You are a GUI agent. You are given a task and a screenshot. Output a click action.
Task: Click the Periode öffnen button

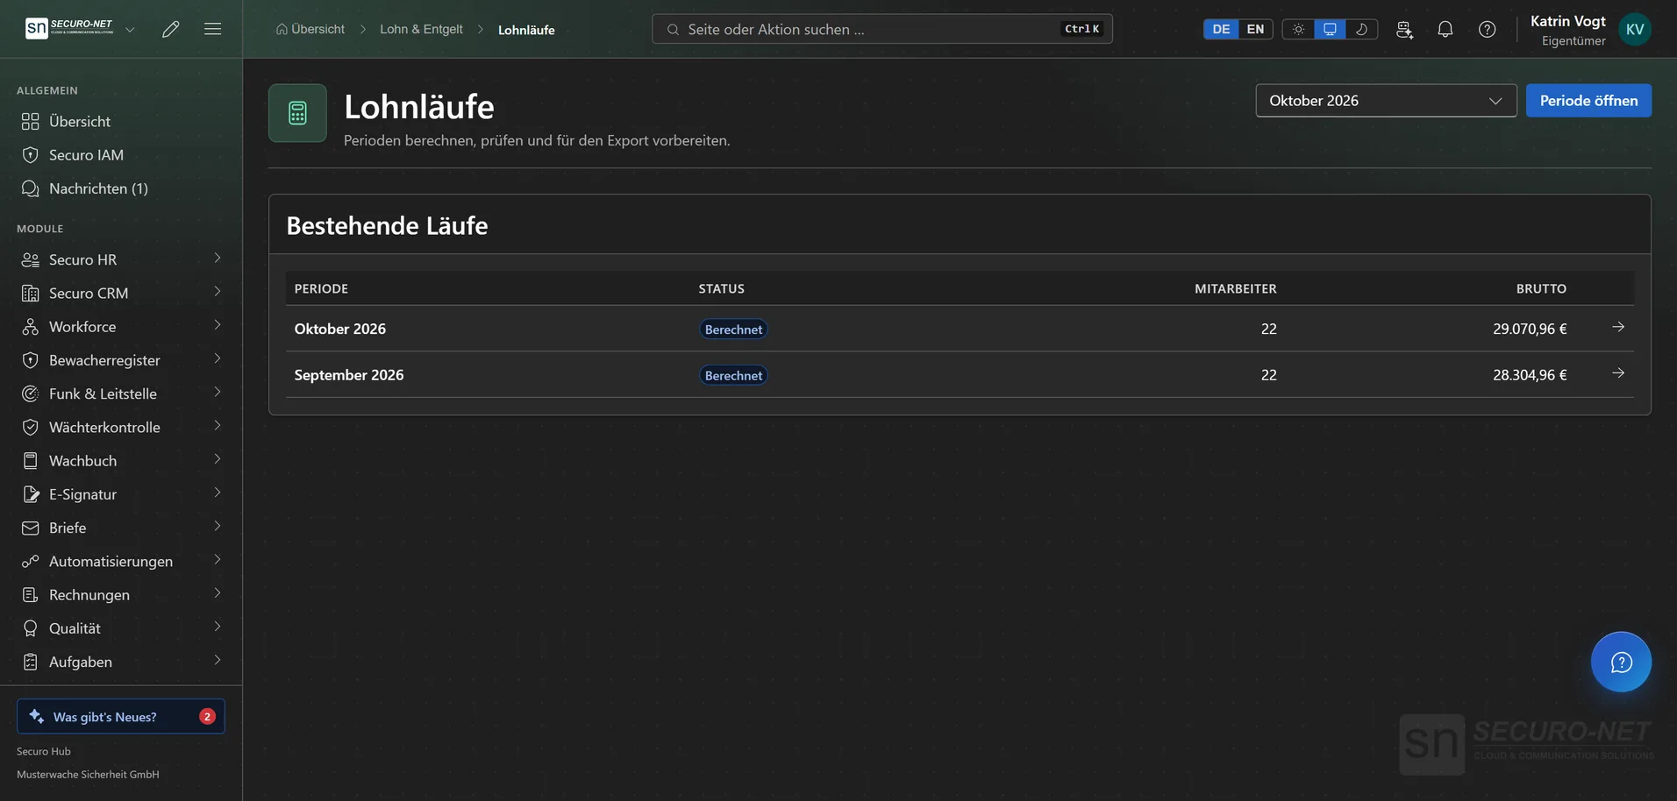(x=1588, y=101)
